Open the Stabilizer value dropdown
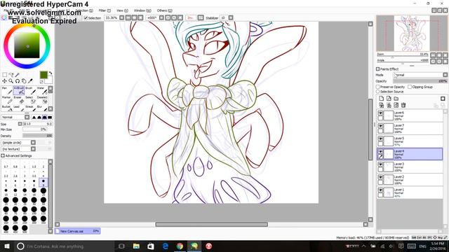The height and width of the screenshot is (252, 449). pos(231,17)
